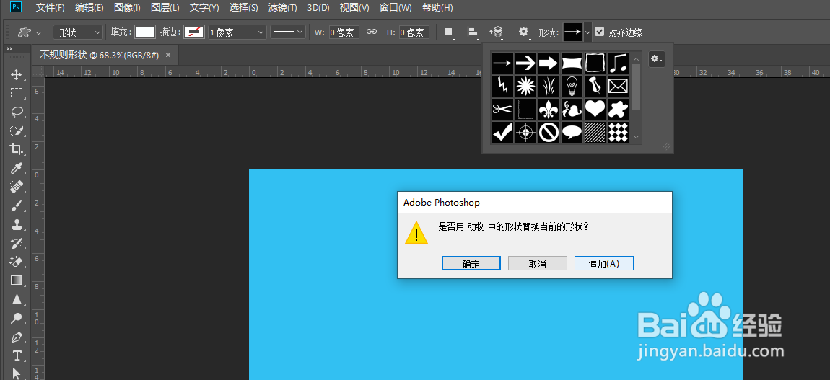Pick the bold block arrow shape

549,63
